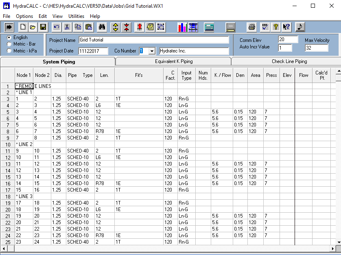The image size is (341, 255).
Task: Create a new file with blank page icon
Action: click(x=23, y=27)
